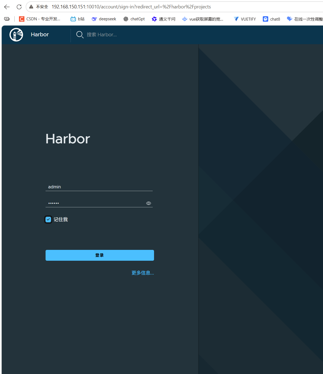
Task: Open the chat8 bookmark
Action: coord(271,19)
